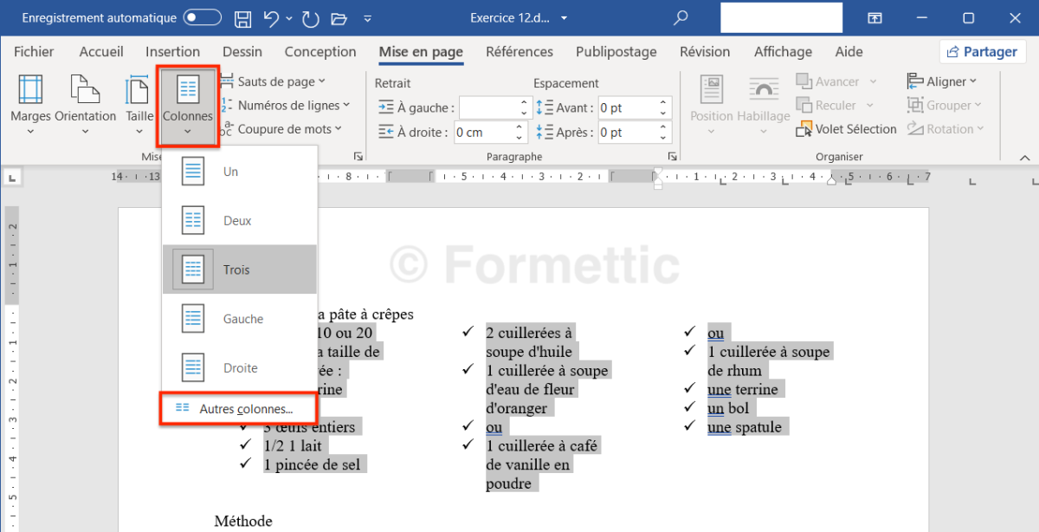This screenshot has width=1039, height=532.
Task: Switch to the Références tab
Action: 519,52
